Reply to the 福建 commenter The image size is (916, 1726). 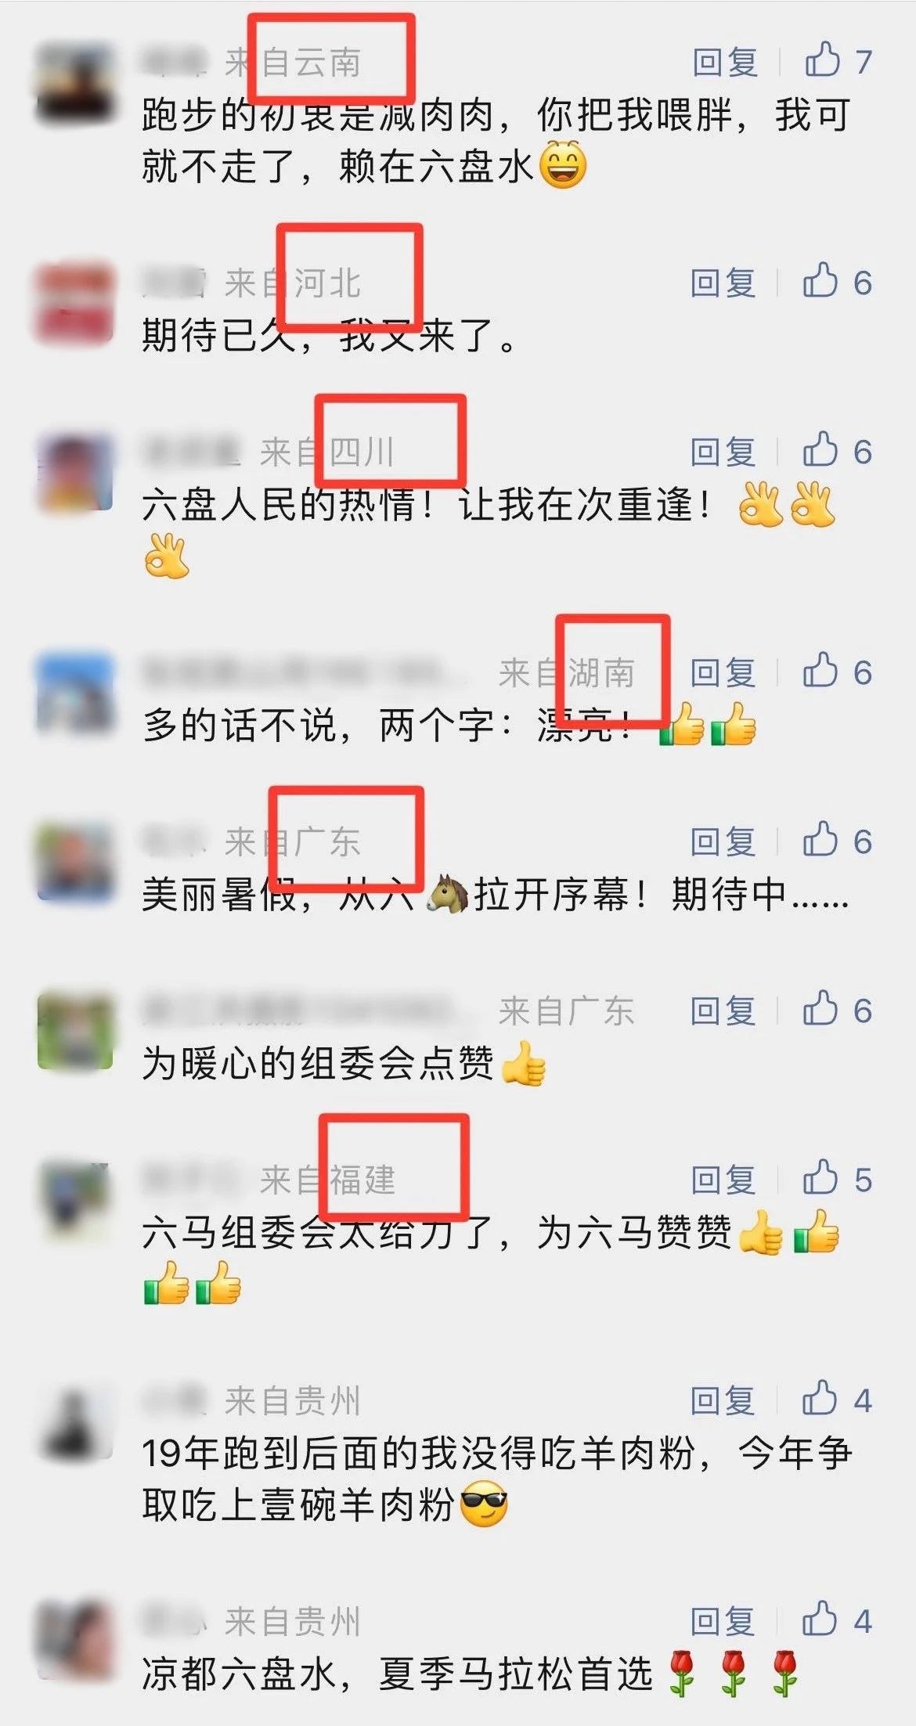coord(723,1180)
